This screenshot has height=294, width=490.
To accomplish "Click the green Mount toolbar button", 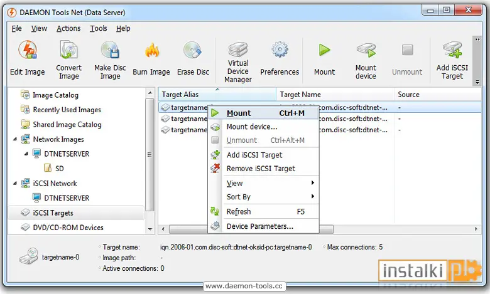I will 324,59.
